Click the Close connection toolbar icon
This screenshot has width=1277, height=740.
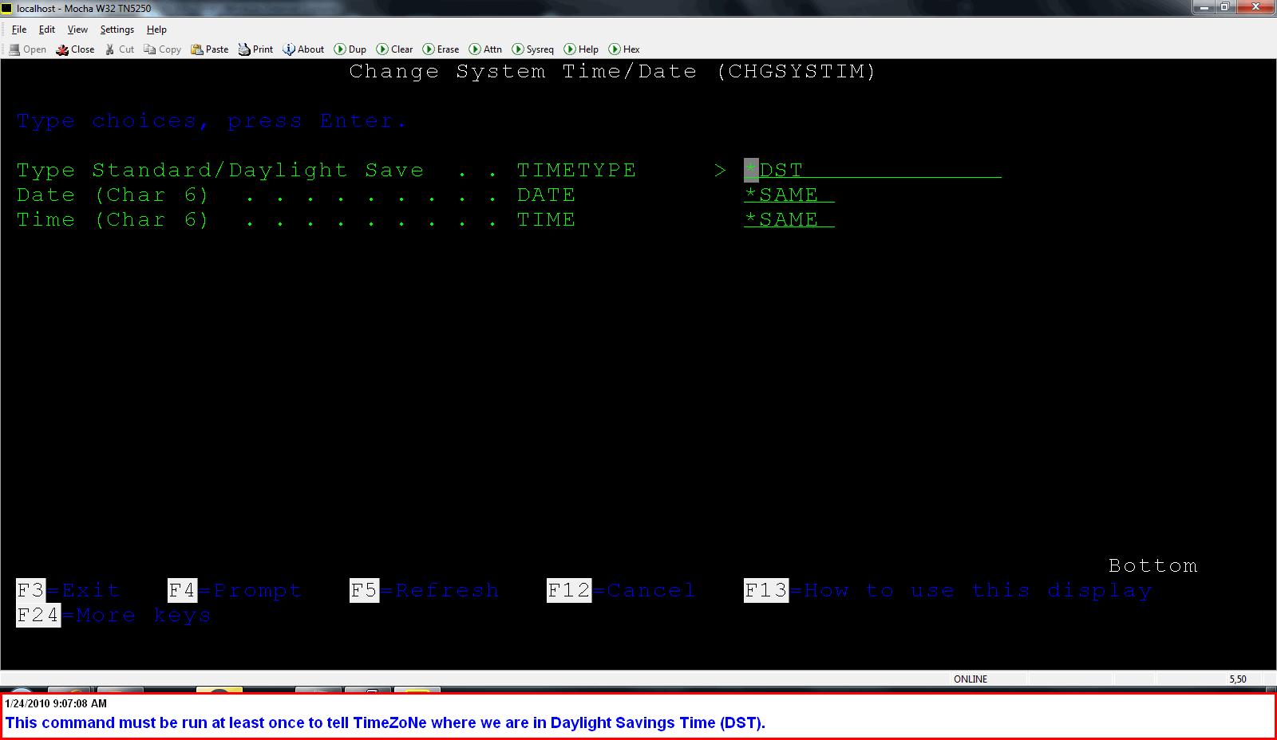point(62,49)
